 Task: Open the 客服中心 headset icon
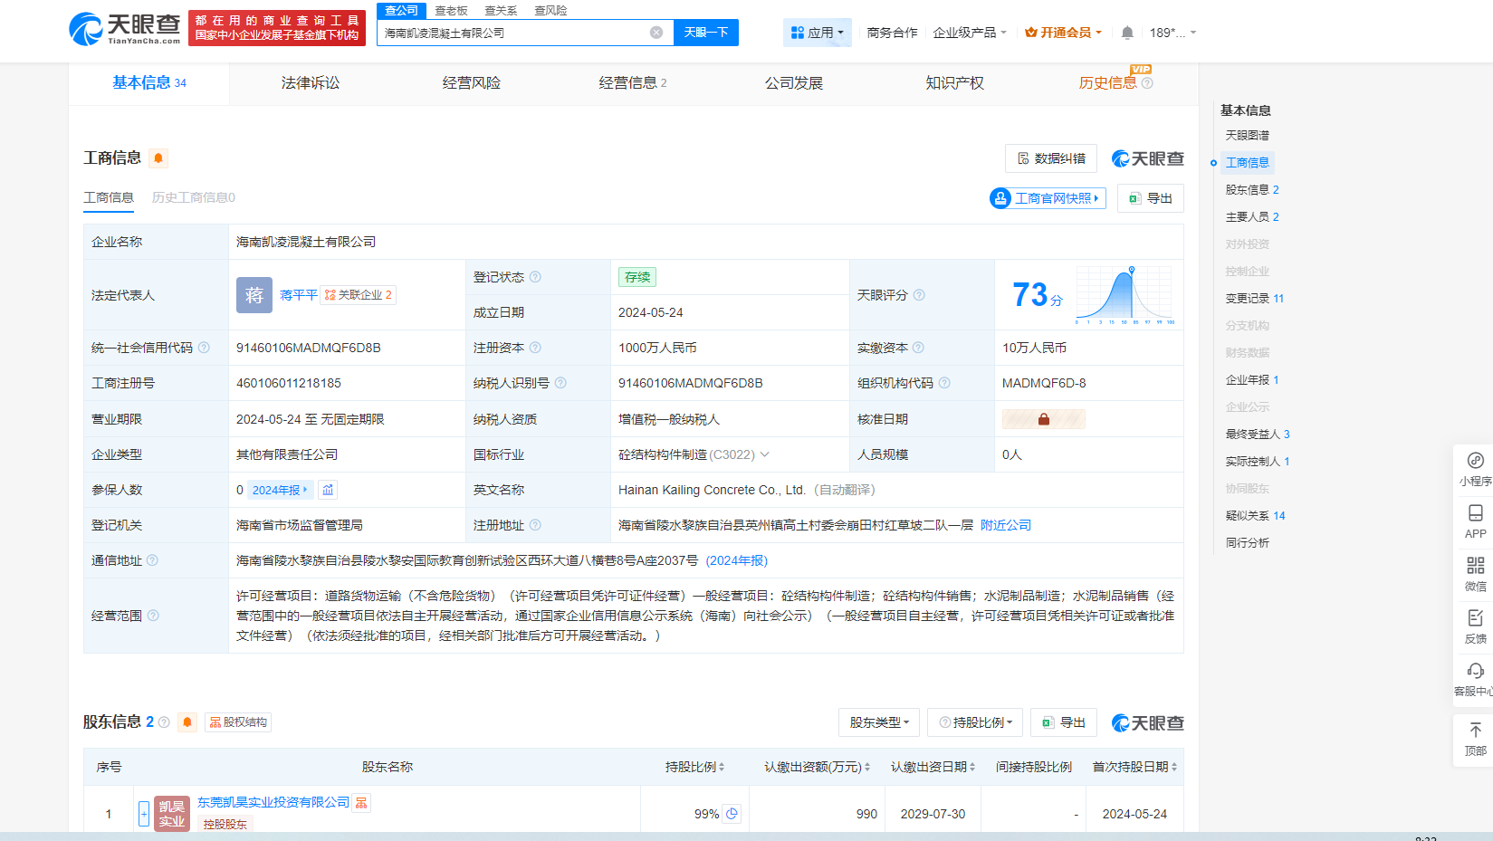point(1475,671)
